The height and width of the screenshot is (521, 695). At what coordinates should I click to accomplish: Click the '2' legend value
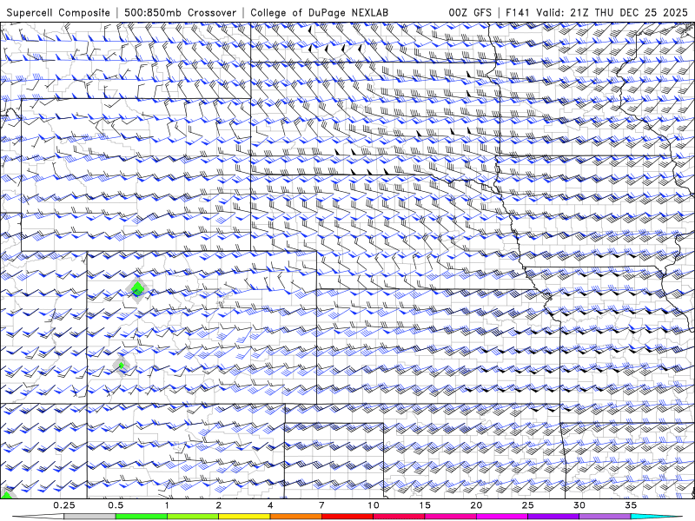[219, 505]
